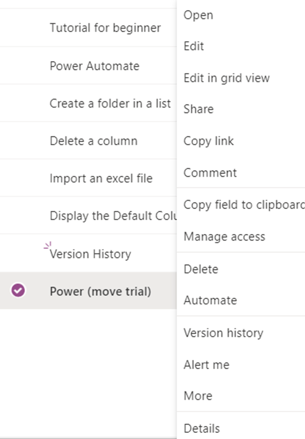Click the new-item sparkle icon beside Version History
Screen dimensions: 305x439
tap(47, 246)
